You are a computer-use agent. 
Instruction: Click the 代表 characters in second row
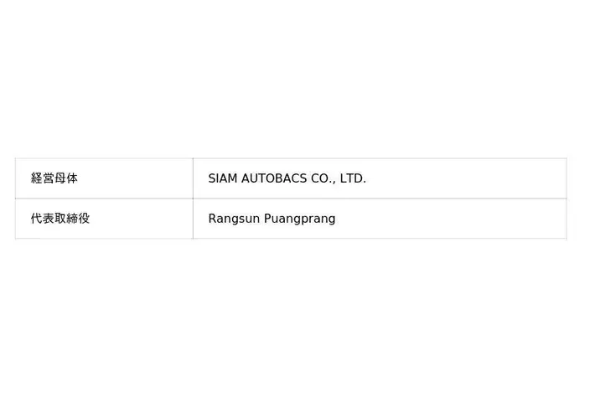(43, 219)
